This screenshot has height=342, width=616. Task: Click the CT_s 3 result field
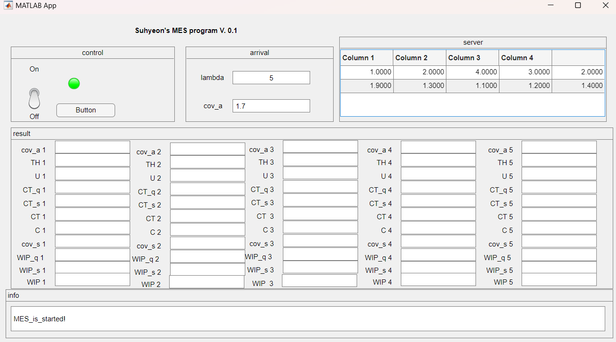pyautogui.click(x=320, y=200)
